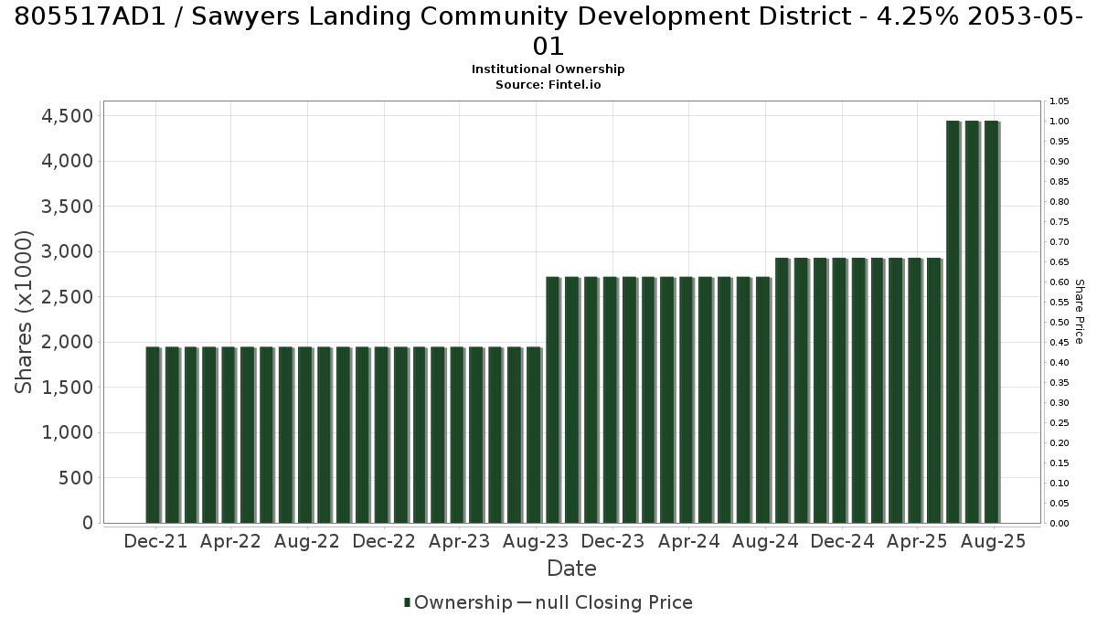
Task: Click the 0.50 share price tick label
Action: coord(1059,323)
